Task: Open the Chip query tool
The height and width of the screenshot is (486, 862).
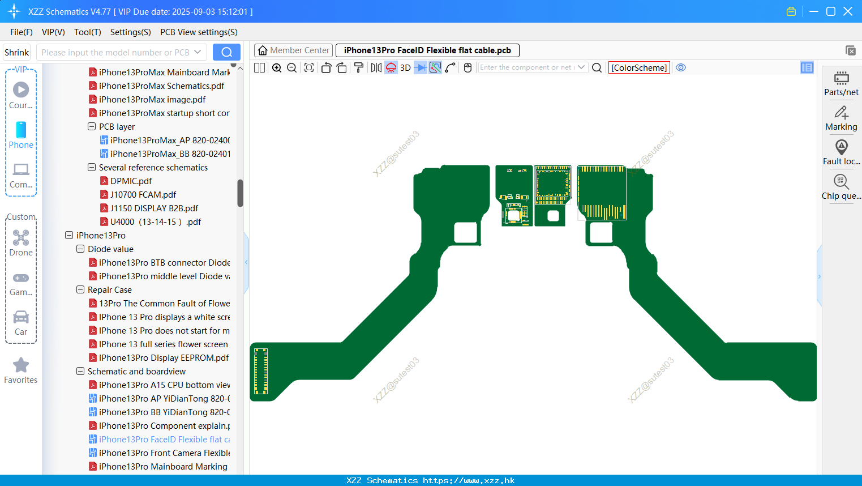Action: tap(841, 187)
